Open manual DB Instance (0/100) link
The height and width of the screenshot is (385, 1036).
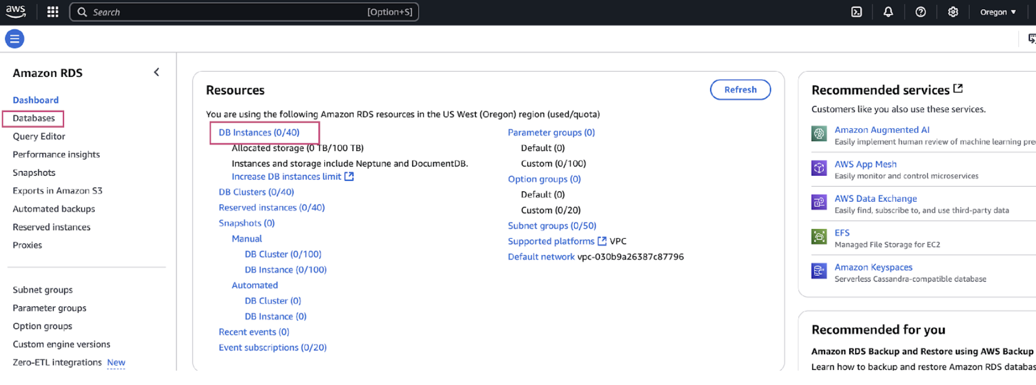pos(286,270)
